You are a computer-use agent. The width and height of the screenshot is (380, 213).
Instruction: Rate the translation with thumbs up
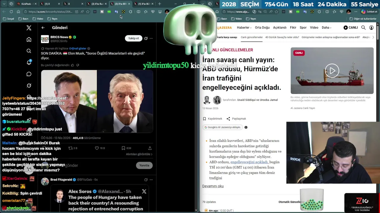72,65
